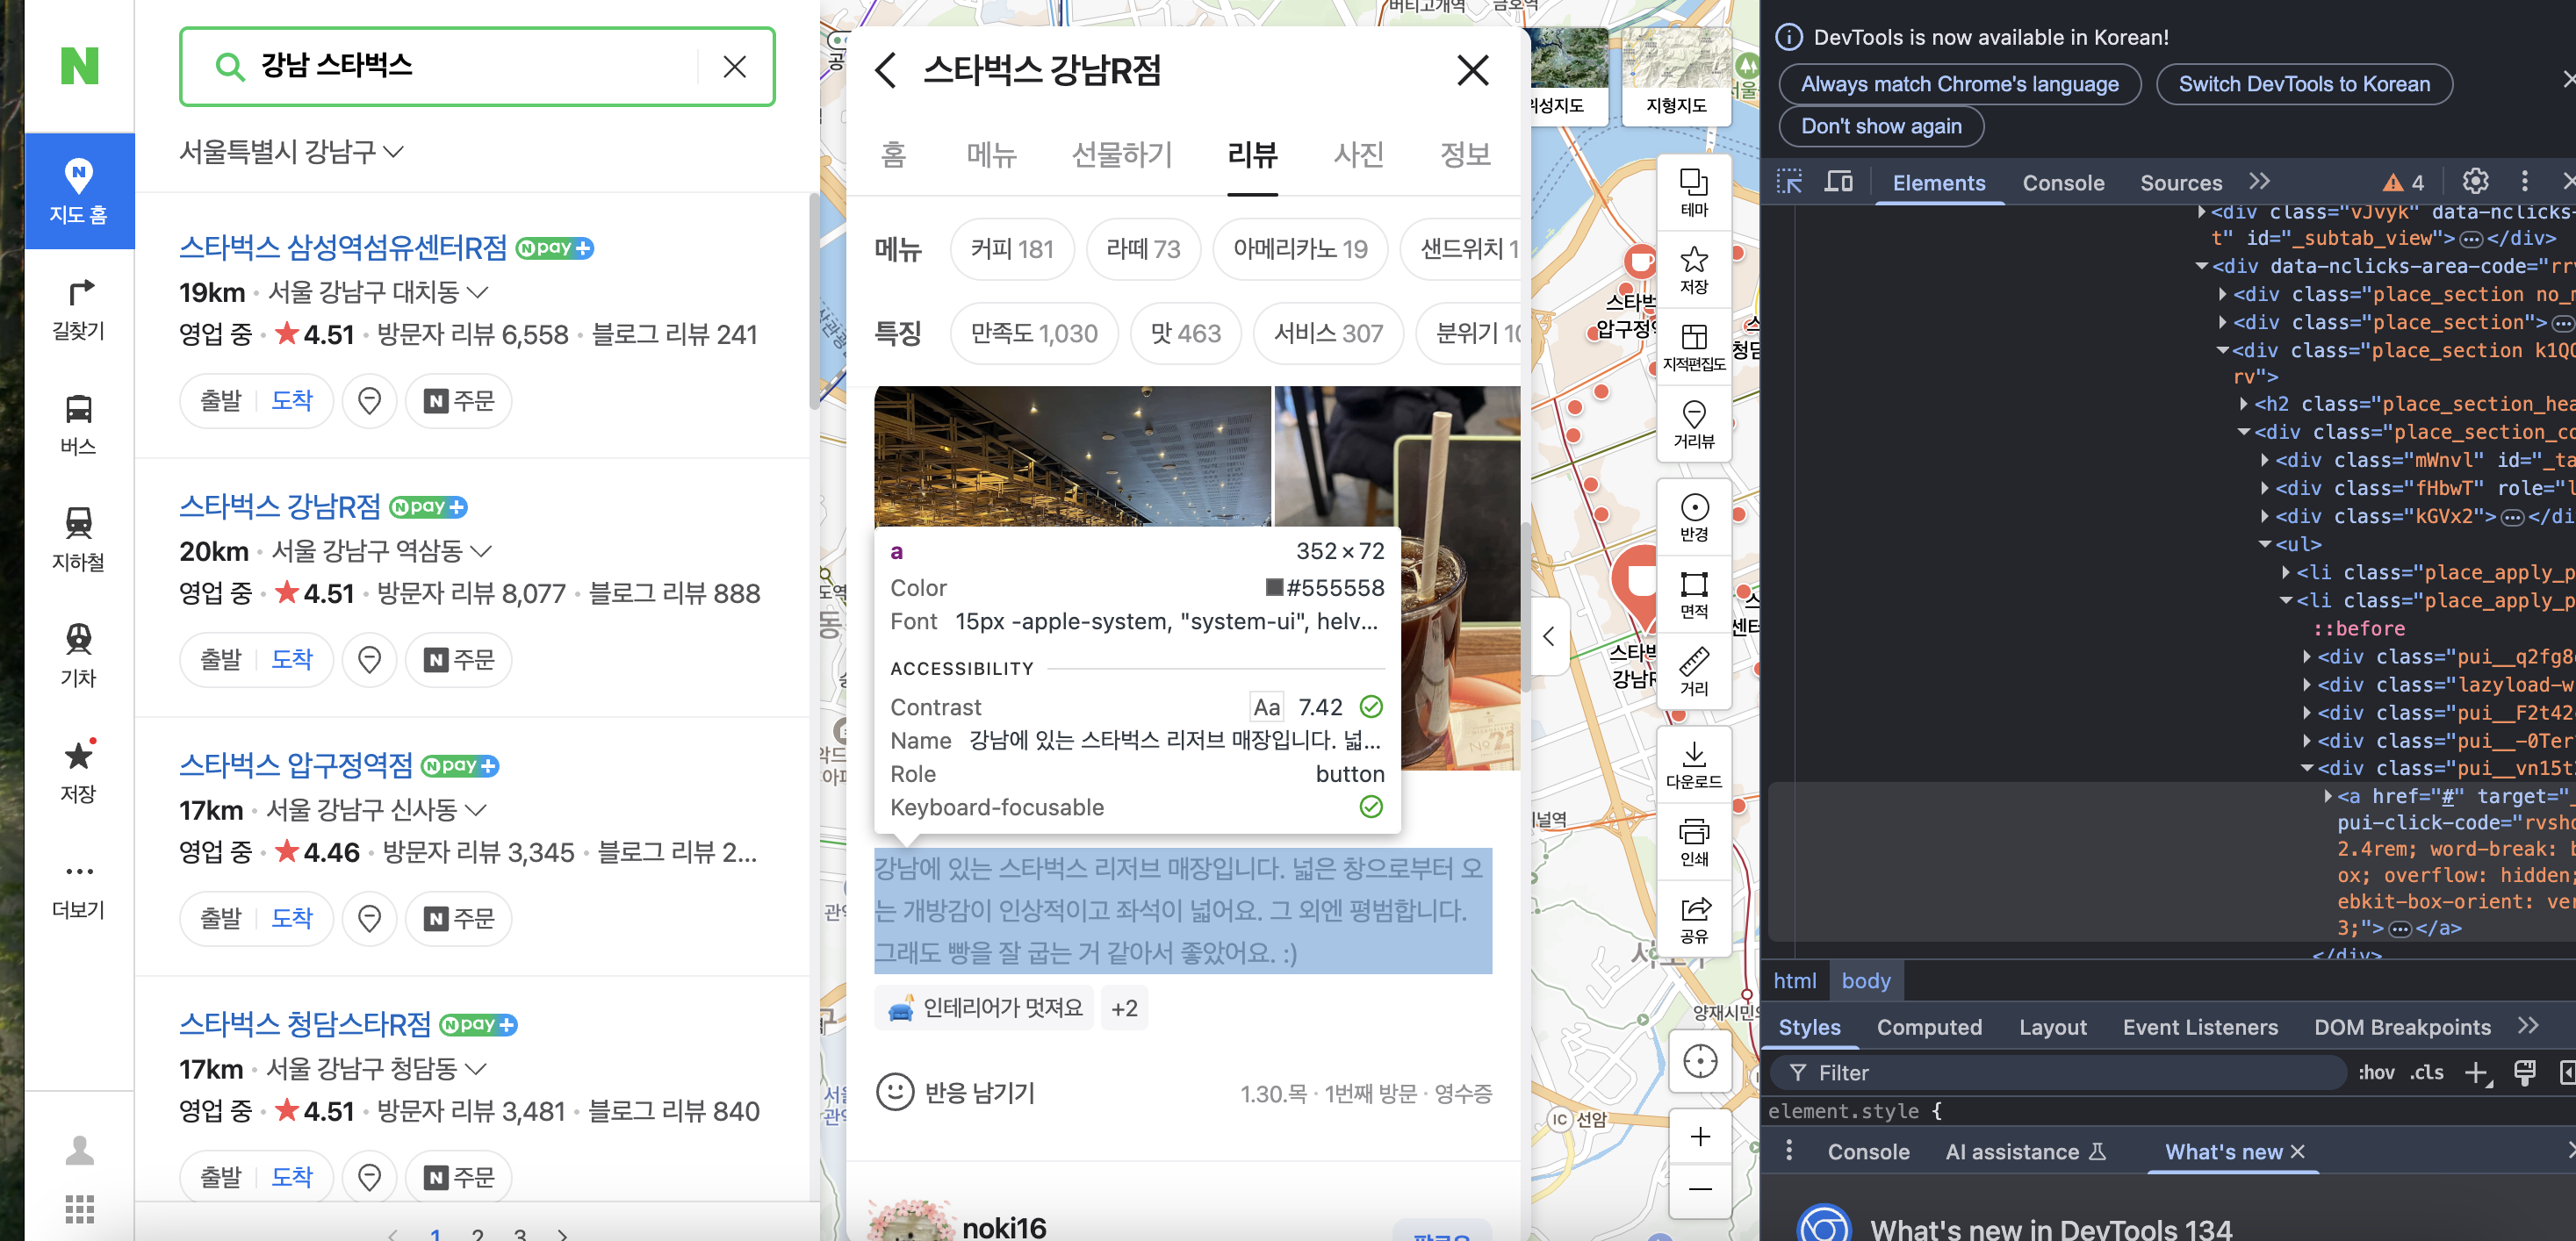Switch to the 사진 tab
2576x1241 pixels.
tap(1358, 154)
